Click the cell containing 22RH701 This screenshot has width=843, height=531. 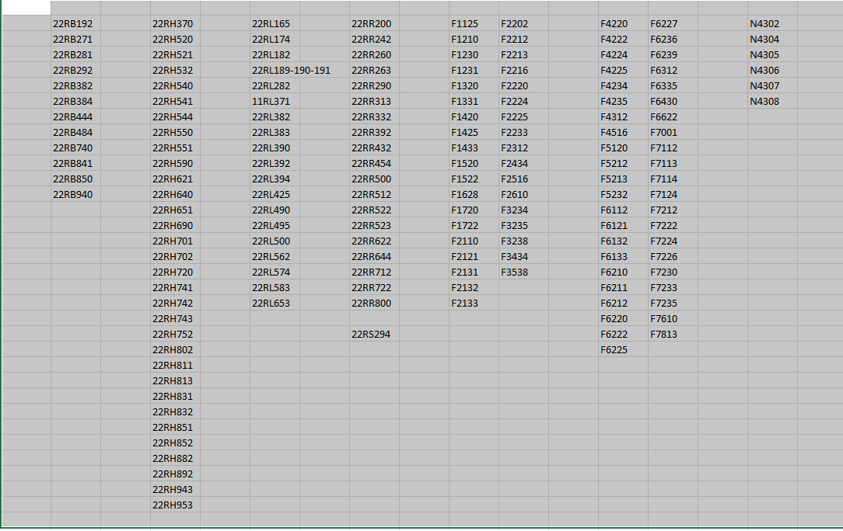click(173, 241)
